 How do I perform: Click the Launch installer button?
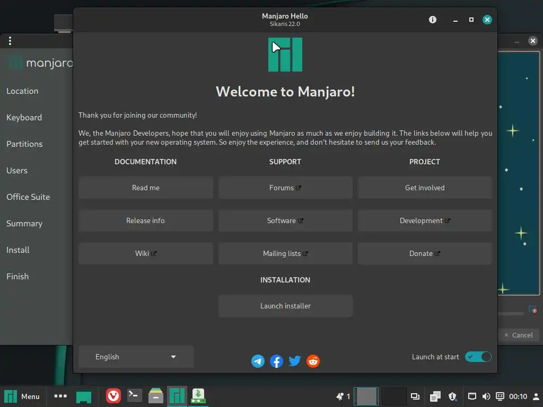[285, 306]
